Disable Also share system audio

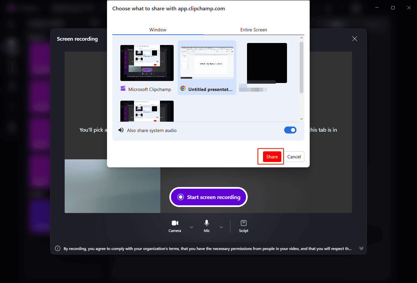point(290,130)
